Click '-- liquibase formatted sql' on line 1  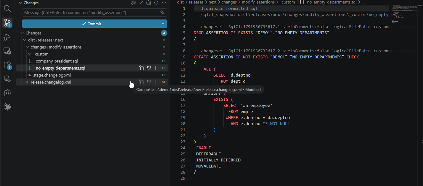point(226,8)
